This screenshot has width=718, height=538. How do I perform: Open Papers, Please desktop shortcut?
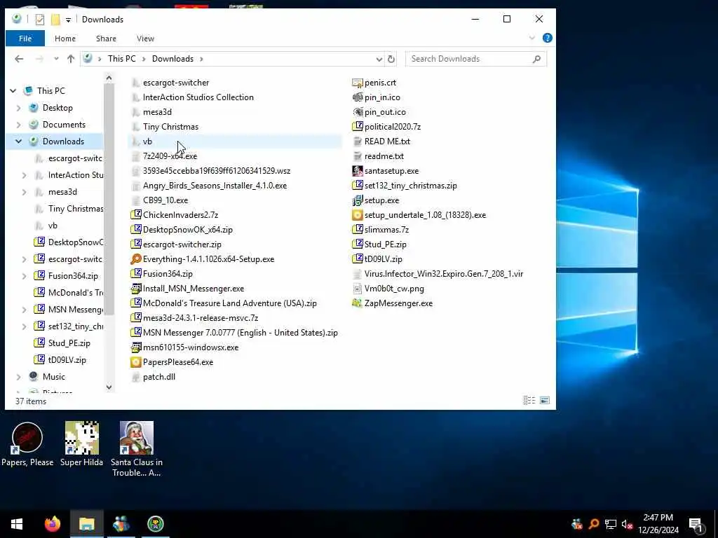click(27, 443)
